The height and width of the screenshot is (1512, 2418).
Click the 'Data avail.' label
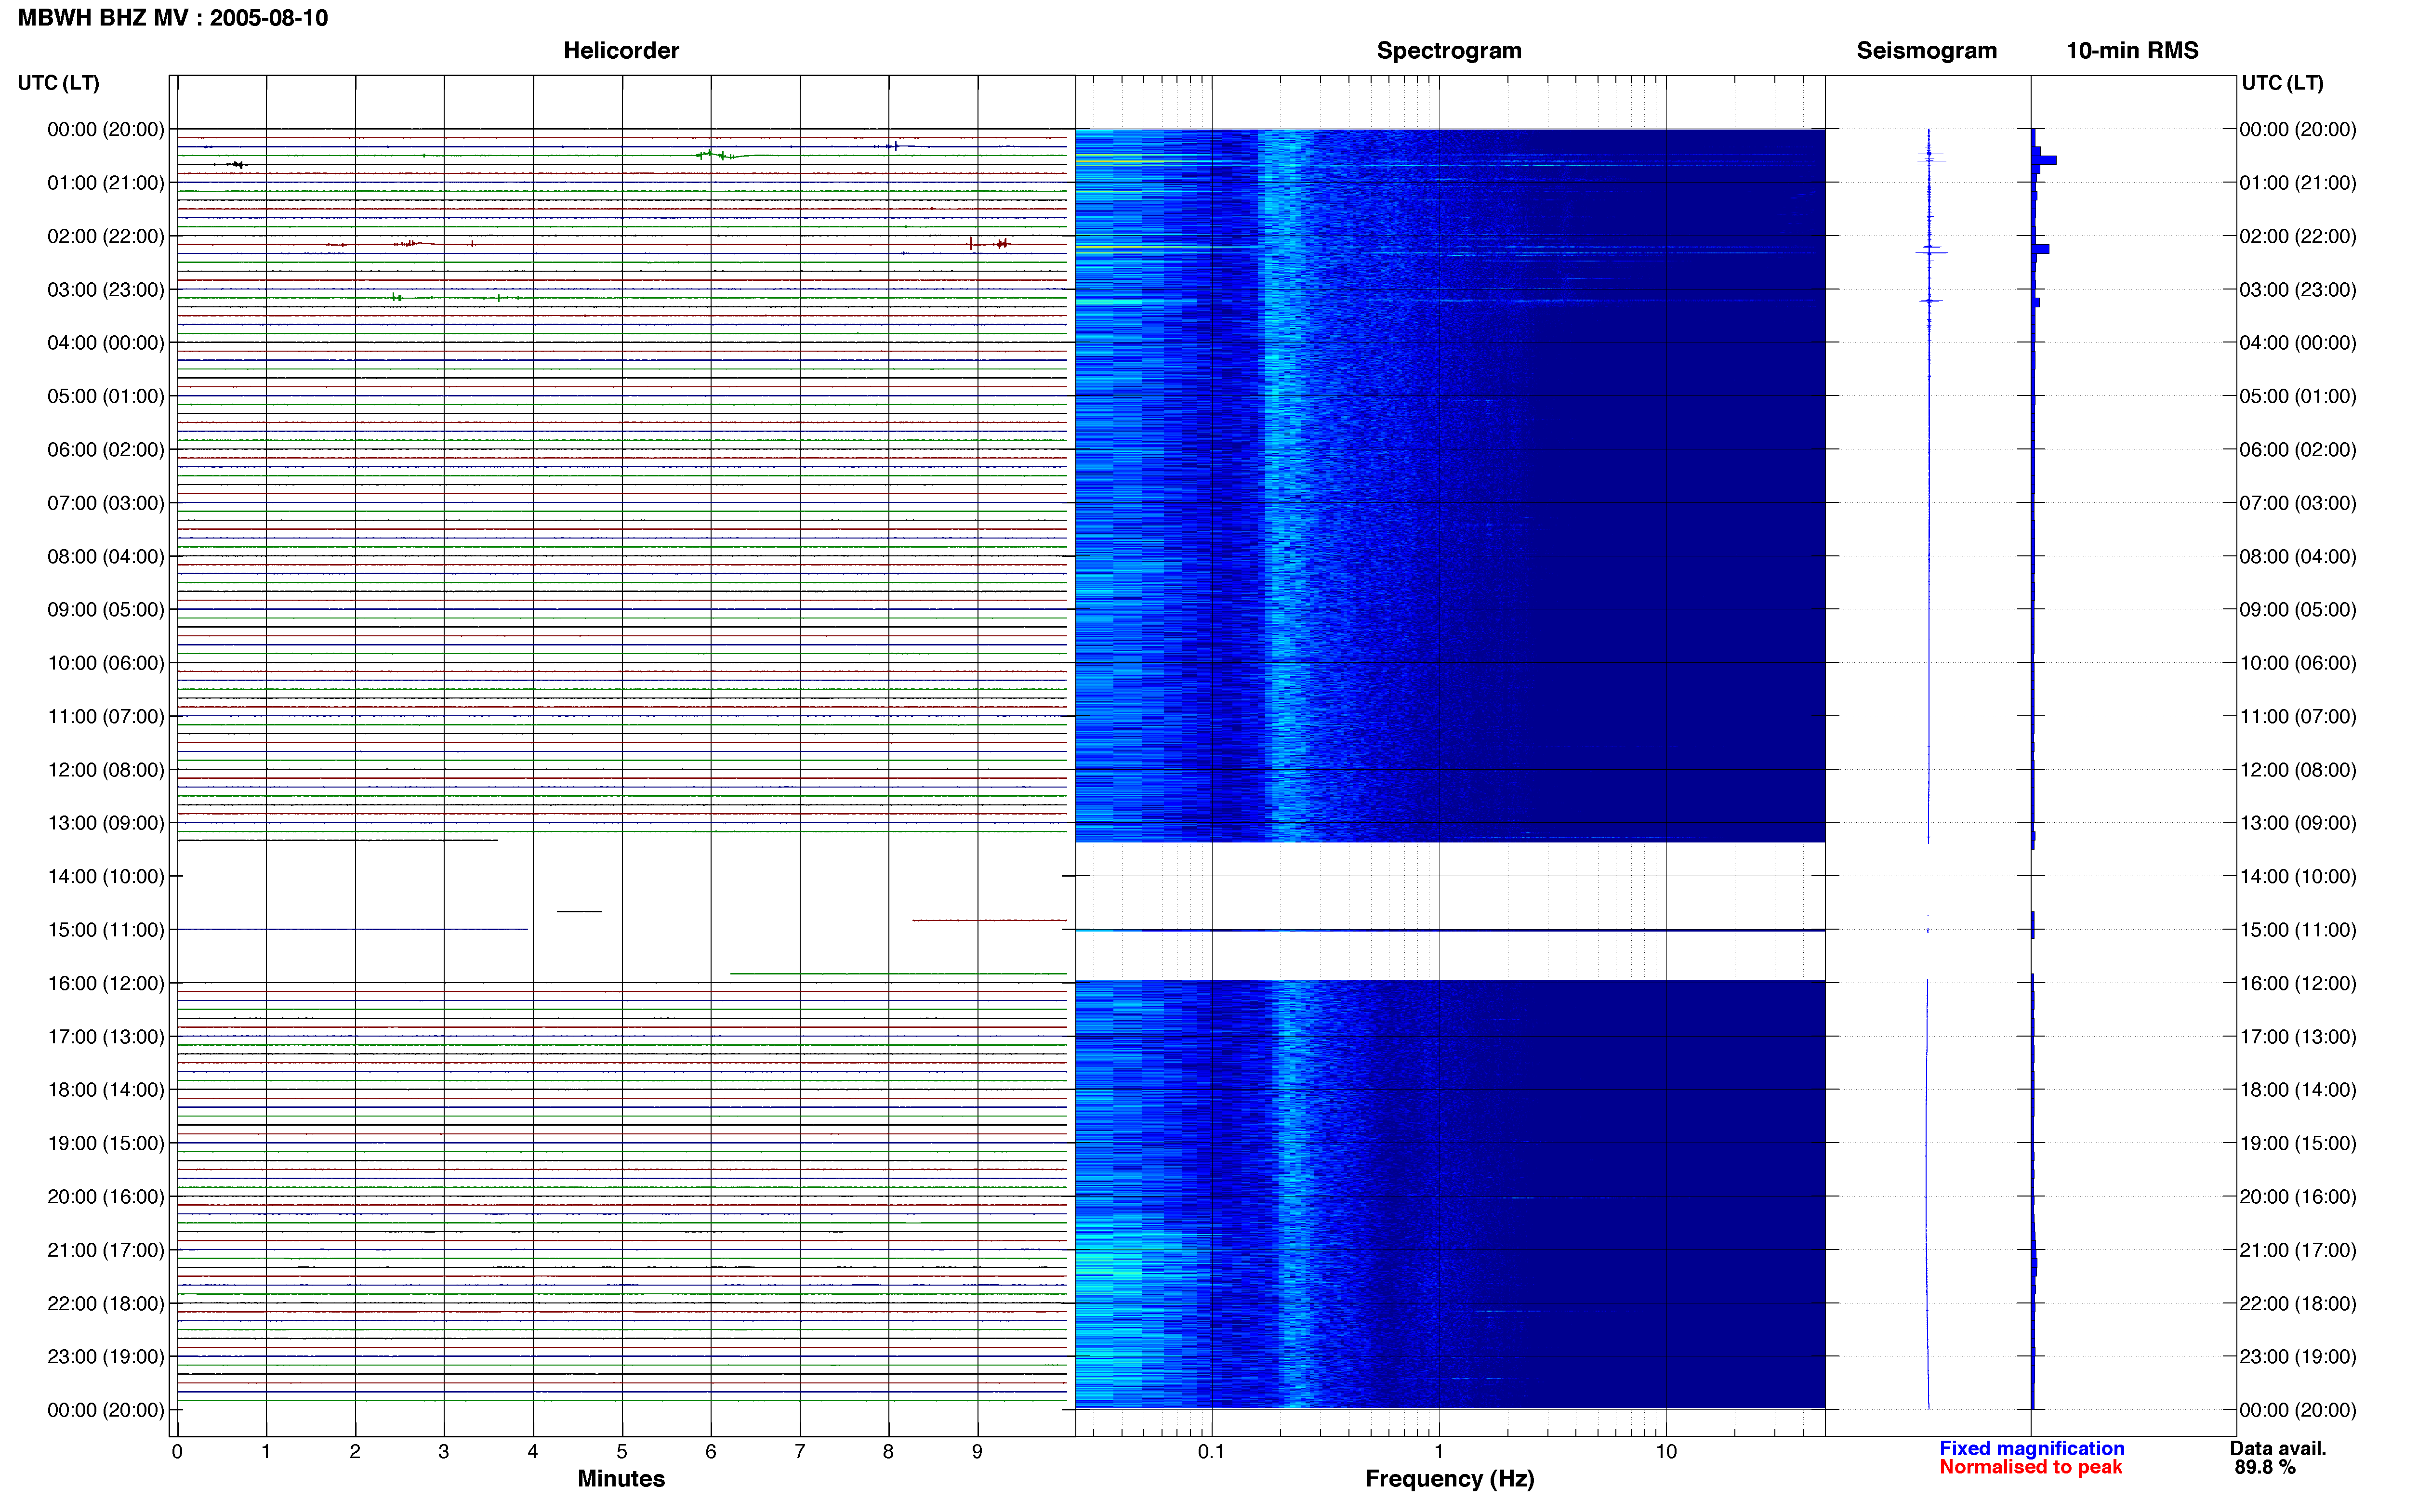2278,1448
